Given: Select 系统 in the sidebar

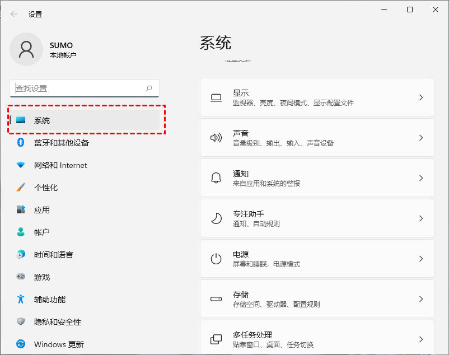Looking at the screenshot, I should coord(85,120).
